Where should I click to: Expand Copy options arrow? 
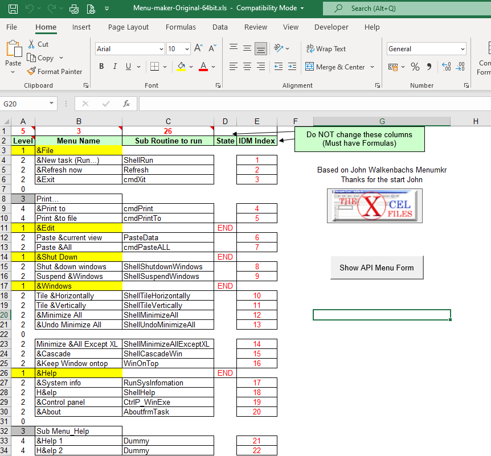(61, 58)
